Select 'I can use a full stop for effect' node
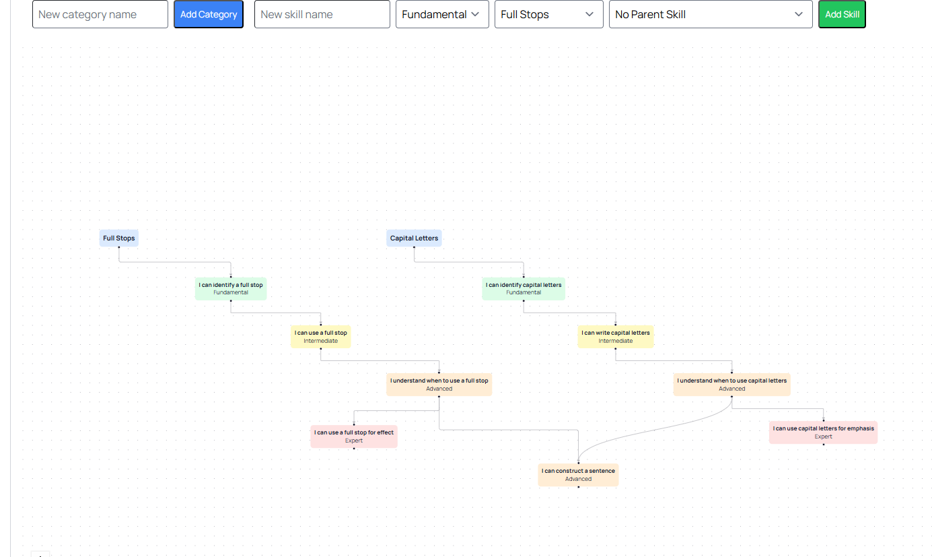 pyautogui.click(x=354, y=436)
